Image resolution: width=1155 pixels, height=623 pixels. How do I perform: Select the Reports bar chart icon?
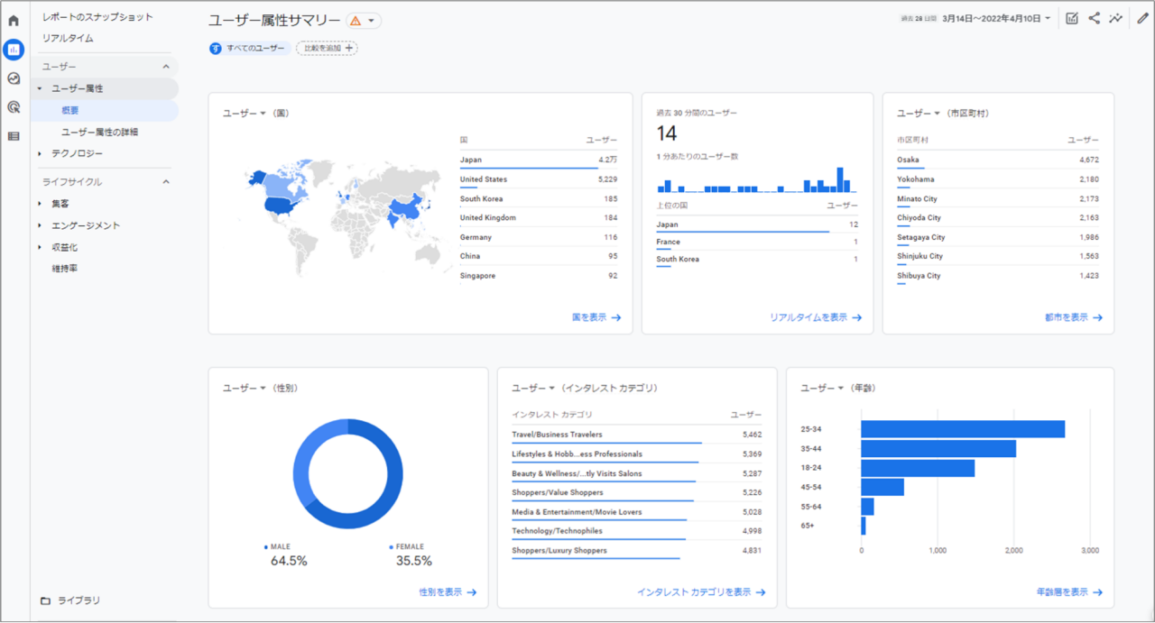click(x=14, y=50)
